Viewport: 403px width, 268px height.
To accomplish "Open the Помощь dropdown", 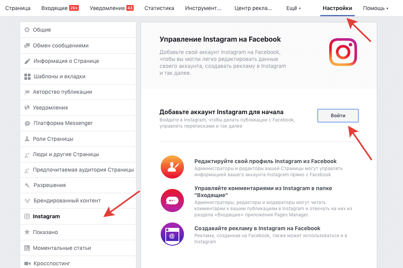I will 376,8.
